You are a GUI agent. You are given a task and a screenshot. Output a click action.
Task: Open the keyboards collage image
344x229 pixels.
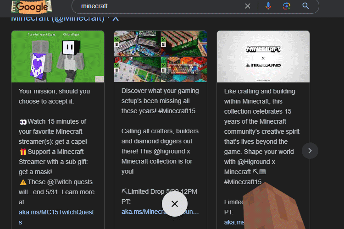pyautogui.click(x=161, y=56)
